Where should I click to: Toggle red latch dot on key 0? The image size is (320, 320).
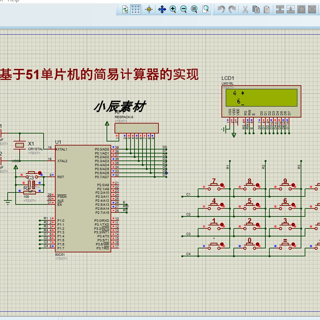257,244
